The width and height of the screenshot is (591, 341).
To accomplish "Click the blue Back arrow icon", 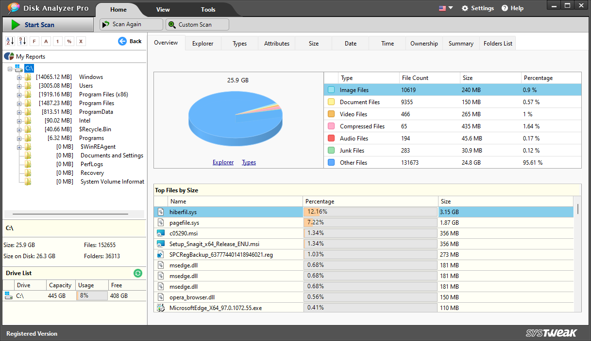I will pos(122,41).
